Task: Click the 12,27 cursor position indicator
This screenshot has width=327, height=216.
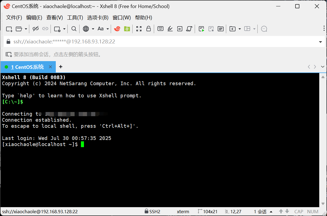Action: click(x=233, y=212)
